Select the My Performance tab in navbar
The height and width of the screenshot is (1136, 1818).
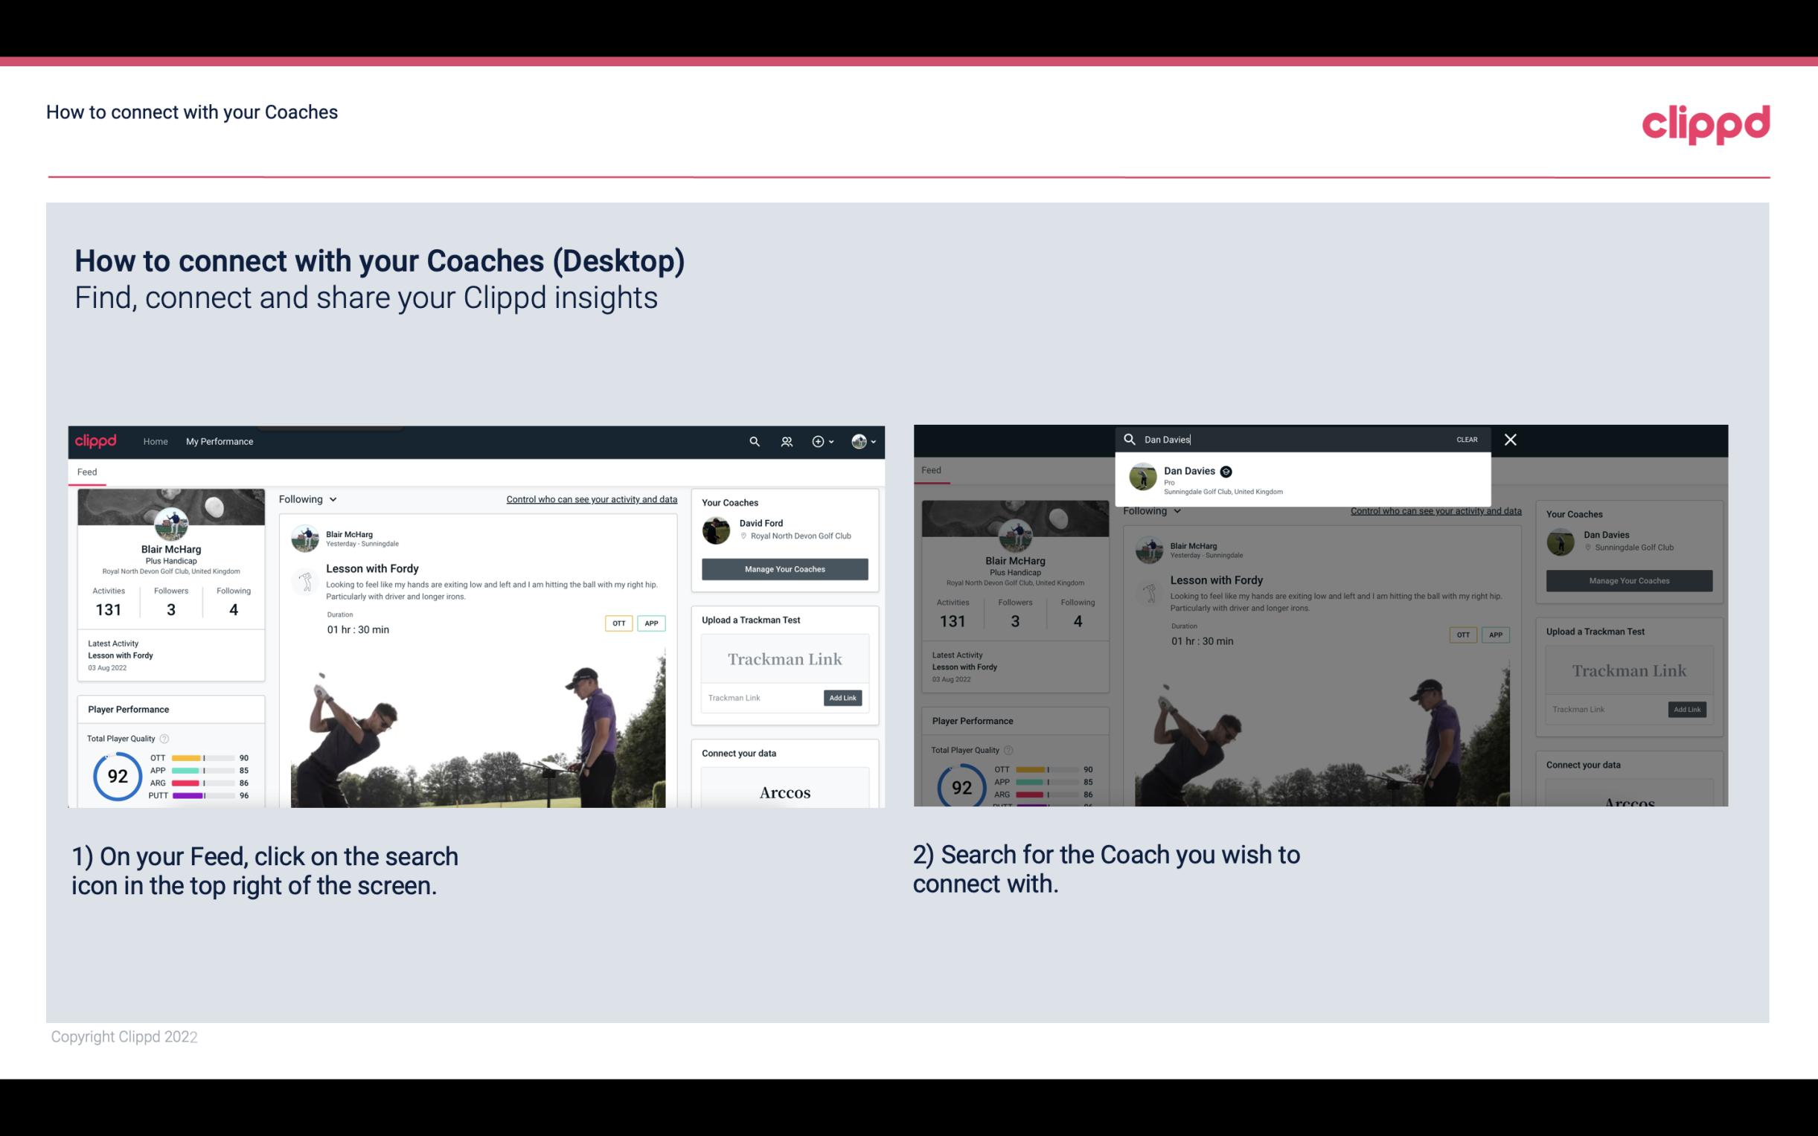pos(220,441)
